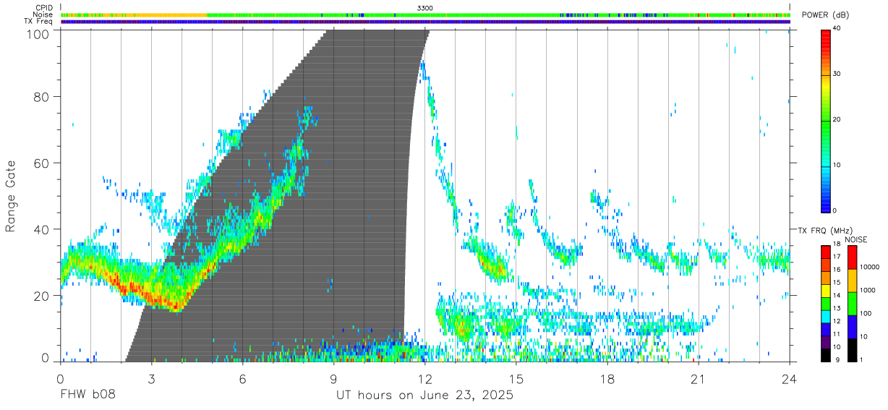Click the 1000 tick on noise scale
Viewport: 888px width, 410px height.
[x=868, y=290]
